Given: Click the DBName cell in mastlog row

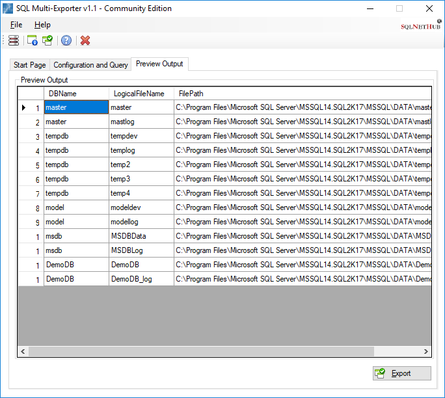Looking at the screenshot, I should point(76,122).
